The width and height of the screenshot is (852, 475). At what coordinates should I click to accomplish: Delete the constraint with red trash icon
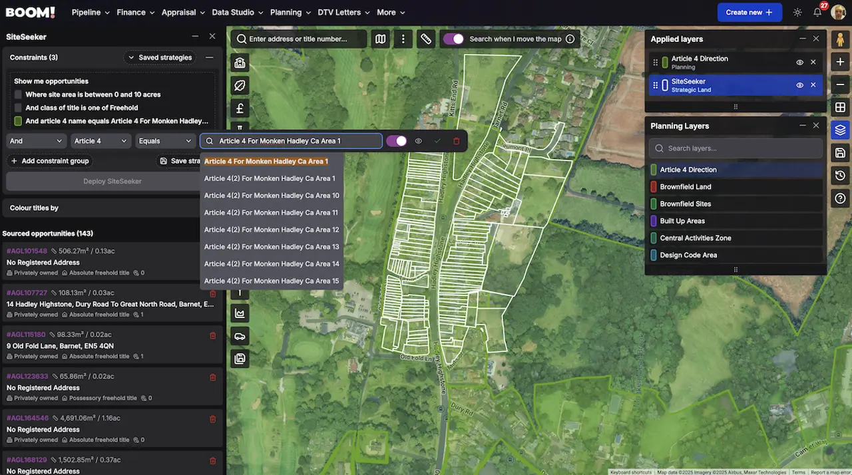456,141
